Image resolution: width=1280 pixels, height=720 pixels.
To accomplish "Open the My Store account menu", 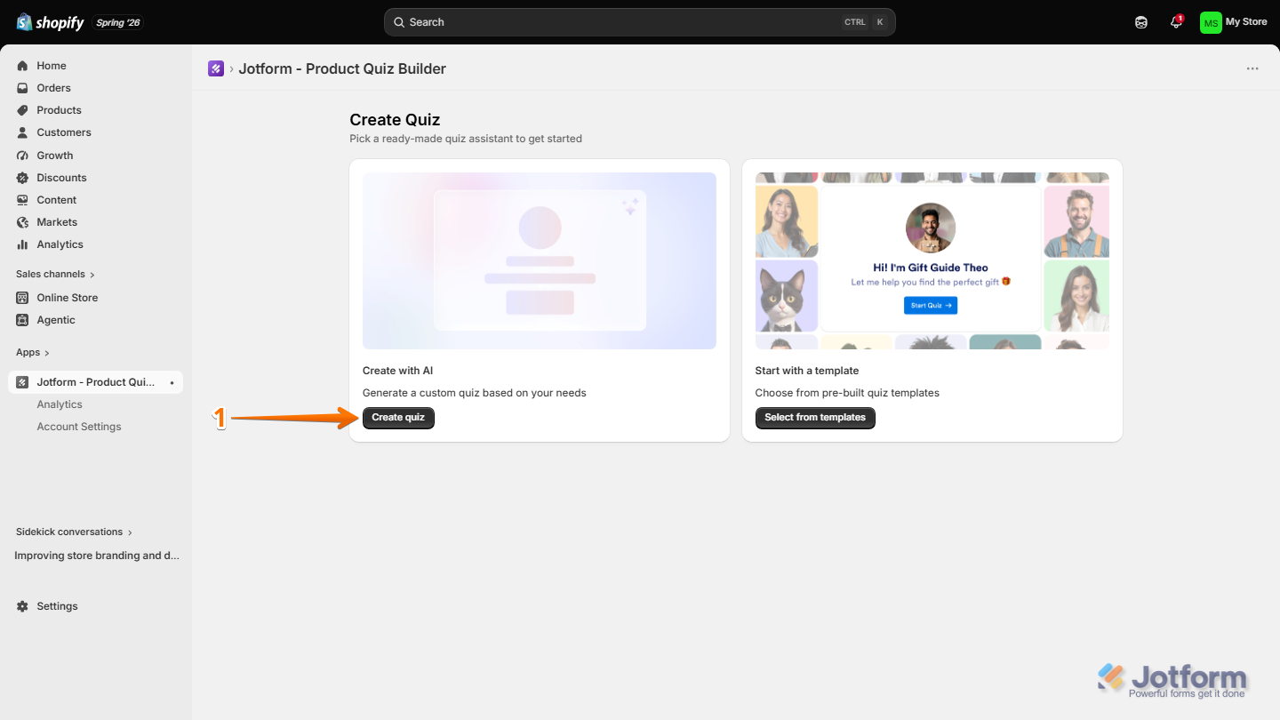I will coord(1234,22).
